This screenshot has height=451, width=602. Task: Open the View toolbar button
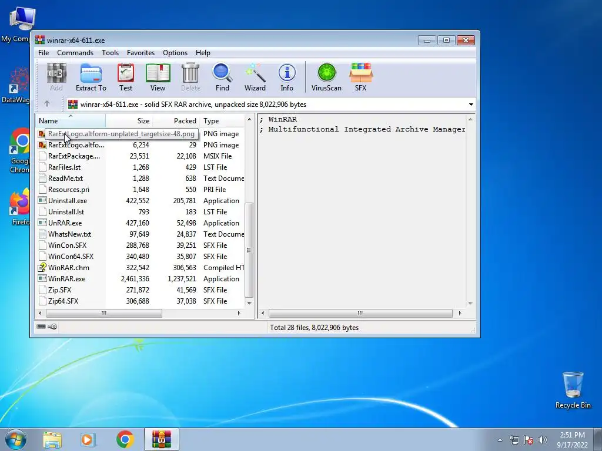pyautogui.click(x=158, y=77)
